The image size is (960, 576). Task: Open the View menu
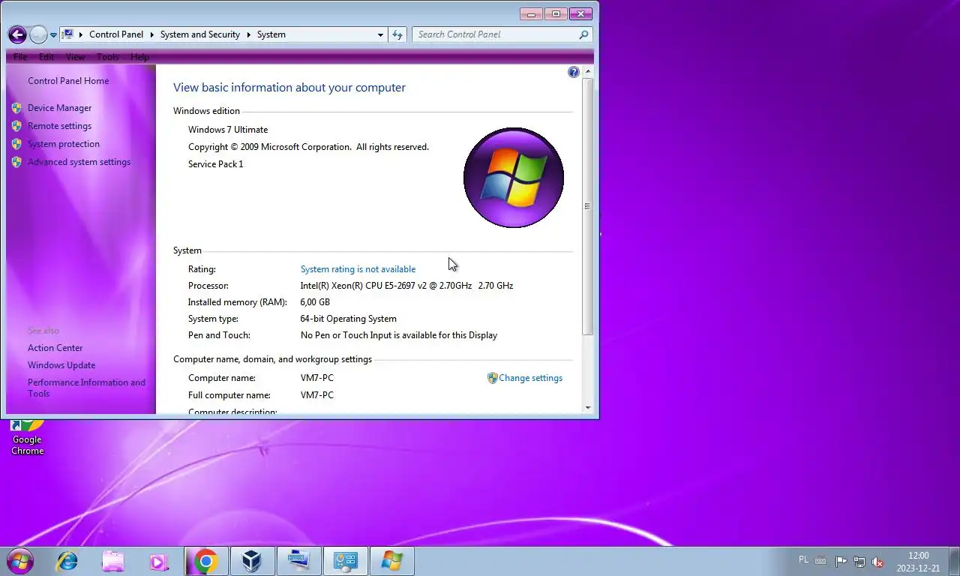(75, 57)
